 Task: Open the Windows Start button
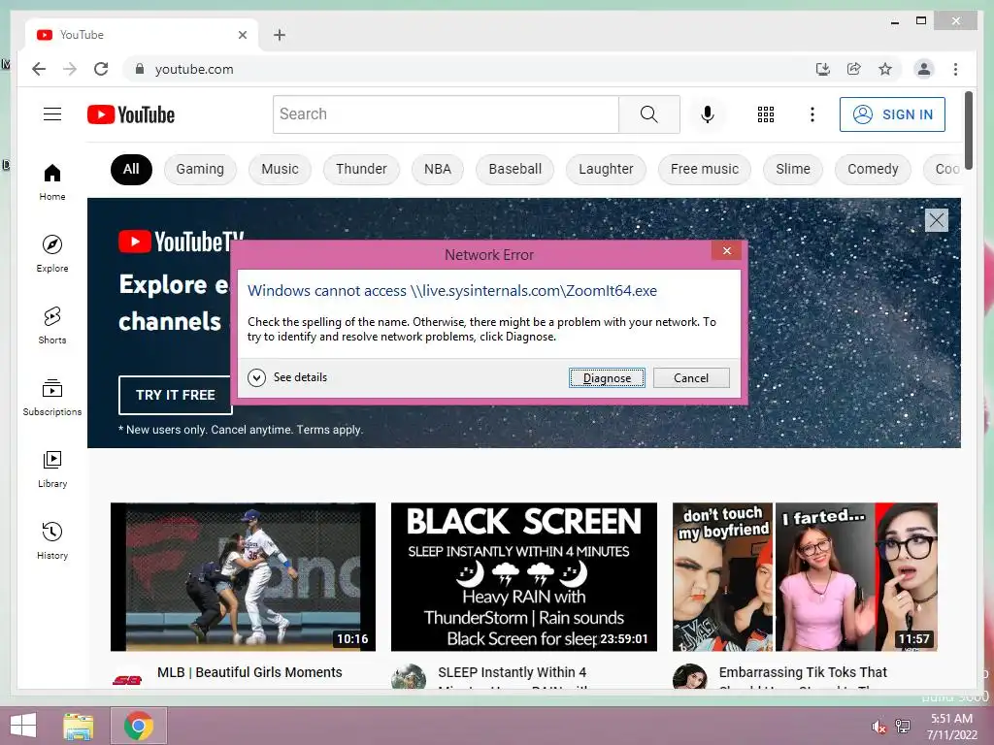(23, 726)
